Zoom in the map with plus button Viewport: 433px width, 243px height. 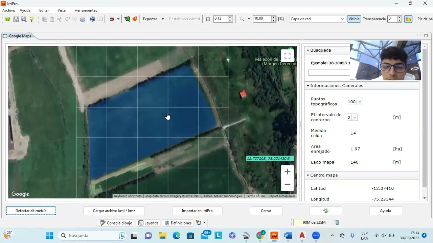pos(288,172)
